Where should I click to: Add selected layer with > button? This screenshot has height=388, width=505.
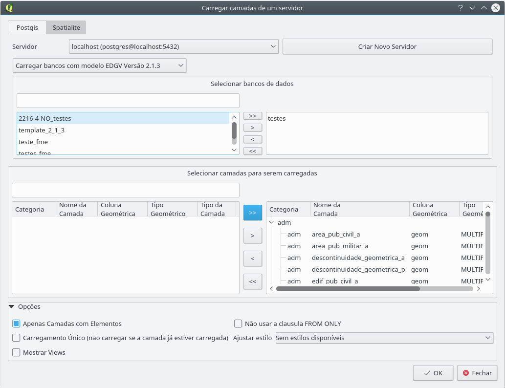[253, 236]
